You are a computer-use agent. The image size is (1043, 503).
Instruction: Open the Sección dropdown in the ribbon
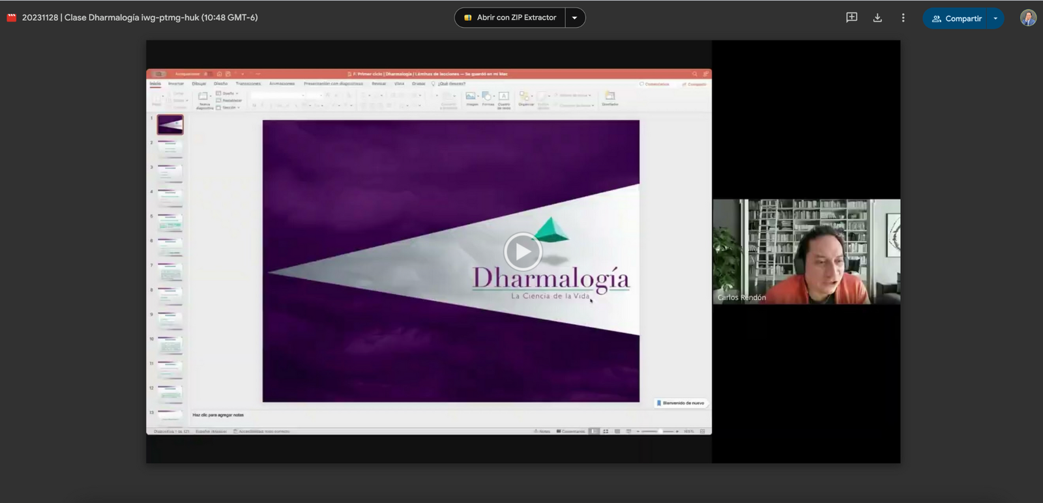[229, 108]
